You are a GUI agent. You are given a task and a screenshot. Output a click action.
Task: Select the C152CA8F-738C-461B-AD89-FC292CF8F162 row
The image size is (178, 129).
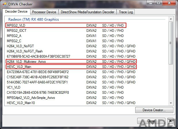[x=71, y=77]
